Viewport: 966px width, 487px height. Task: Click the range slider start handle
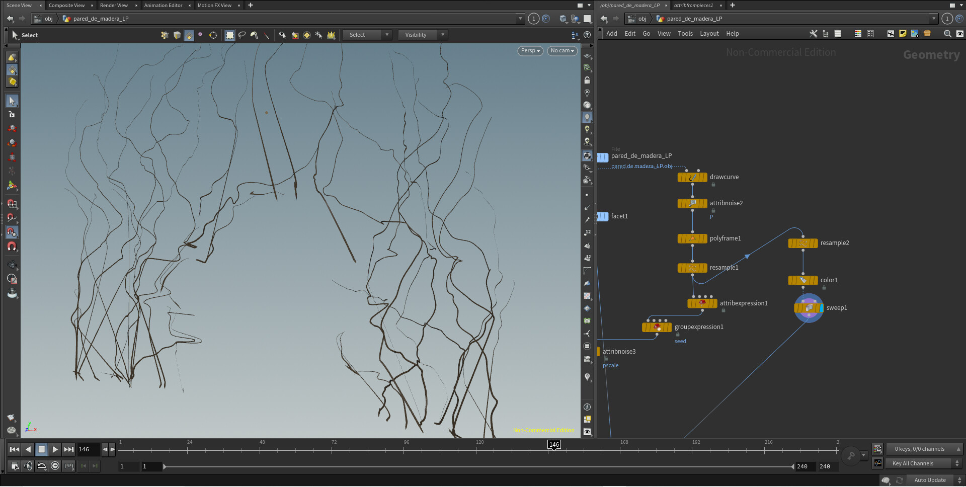click(165, 466)
